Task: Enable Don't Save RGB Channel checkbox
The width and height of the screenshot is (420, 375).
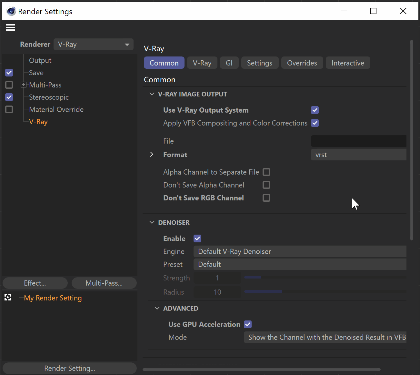Action: click(266, 198)
